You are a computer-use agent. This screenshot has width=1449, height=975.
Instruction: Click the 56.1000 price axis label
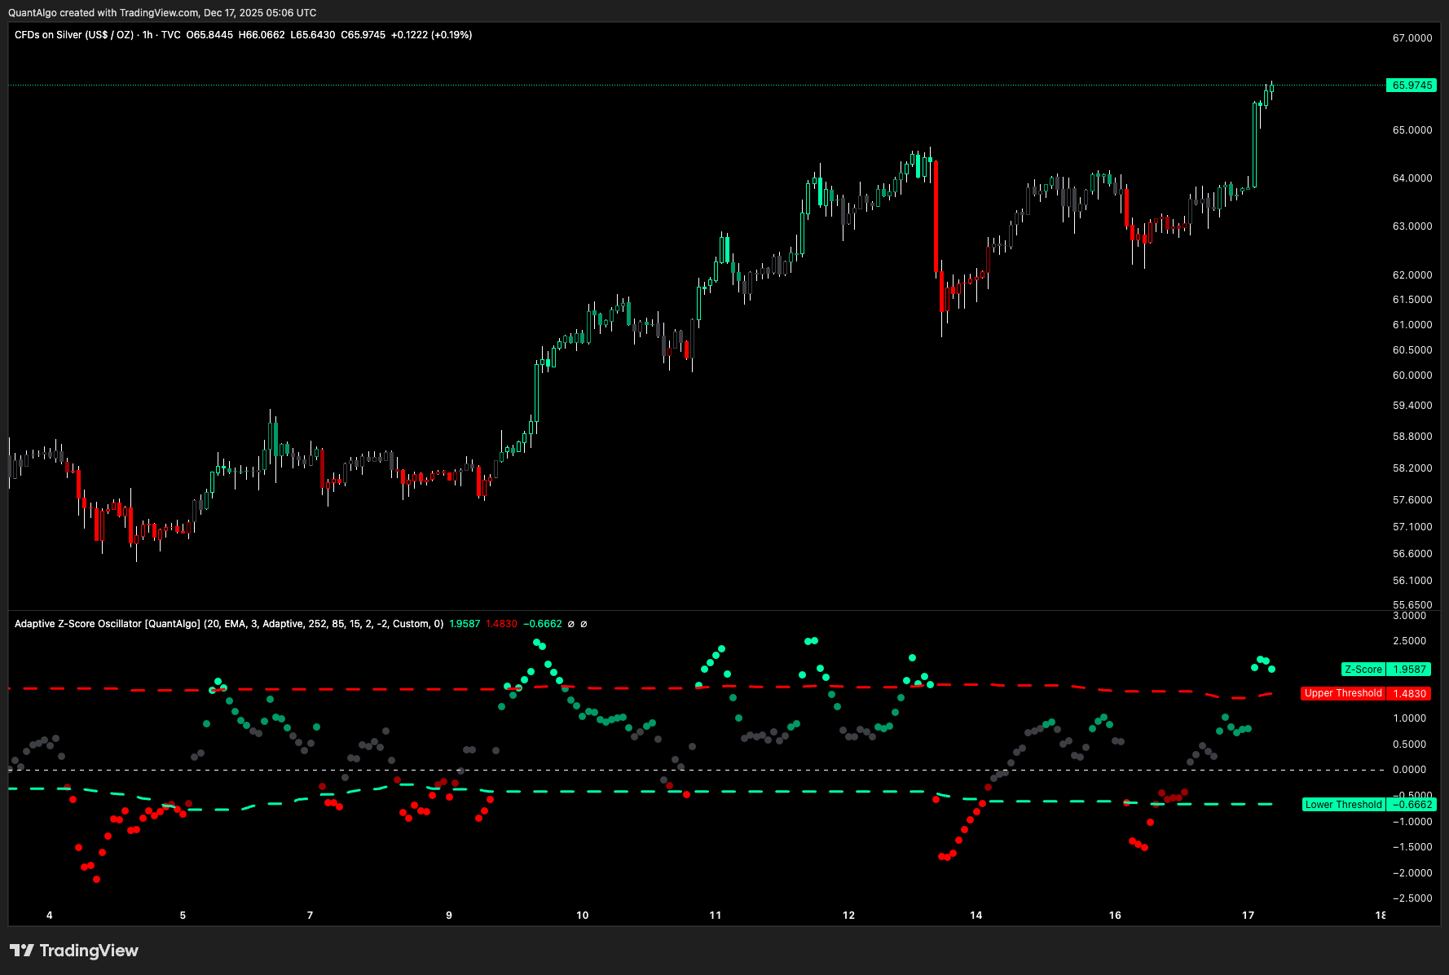tap(1412, 581)
